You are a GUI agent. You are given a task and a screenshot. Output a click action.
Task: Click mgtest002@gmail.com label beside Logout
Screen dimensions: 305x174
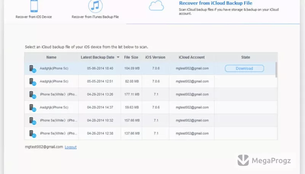pos(44,147)
